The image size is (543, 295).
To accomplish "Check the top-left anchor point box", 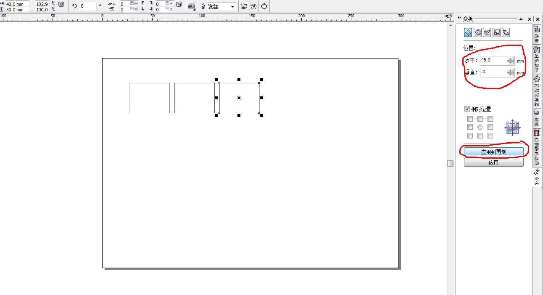I will tap(470, 119).
